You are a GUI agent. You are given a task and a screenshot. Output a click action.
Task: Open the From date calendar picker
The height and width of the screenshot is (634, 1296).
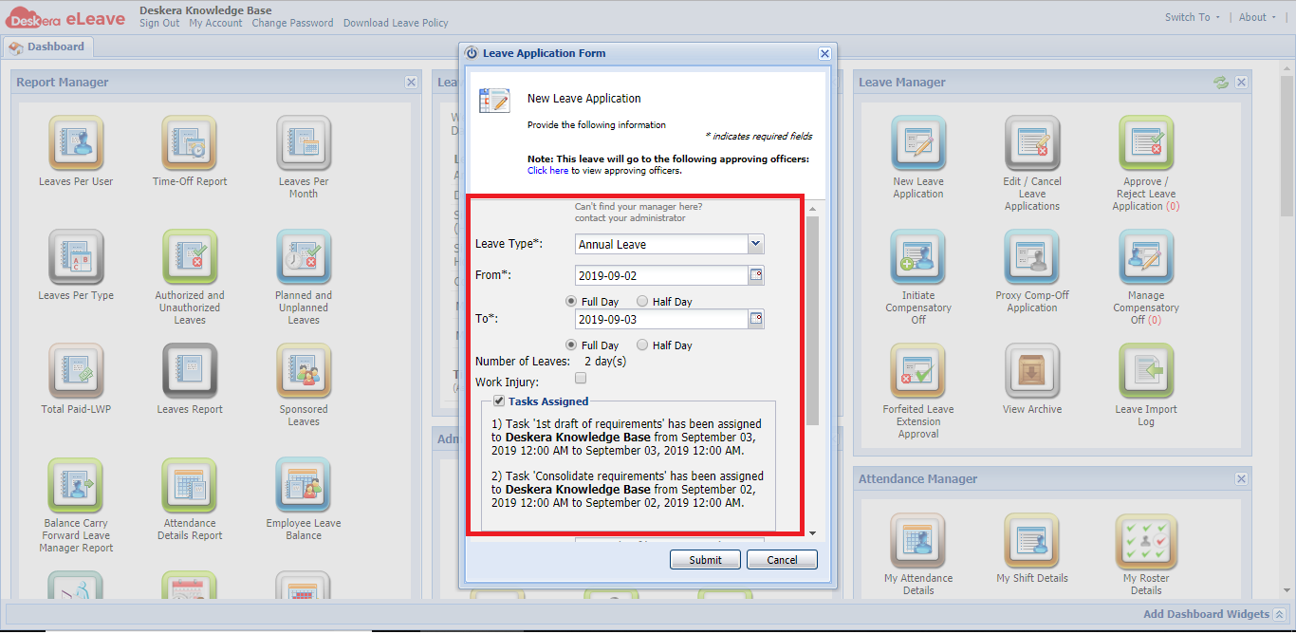tap(756, 274)
